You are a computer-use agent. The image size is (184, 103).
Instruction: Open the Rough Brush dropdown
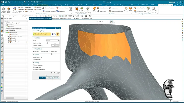click(x=102, y=22)
